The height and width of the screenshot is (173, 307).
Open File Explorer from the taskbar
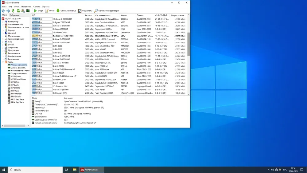[x=75, y=170]
